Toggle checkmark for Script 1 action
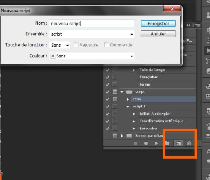The image size is (210, 180). coord(108,106)
